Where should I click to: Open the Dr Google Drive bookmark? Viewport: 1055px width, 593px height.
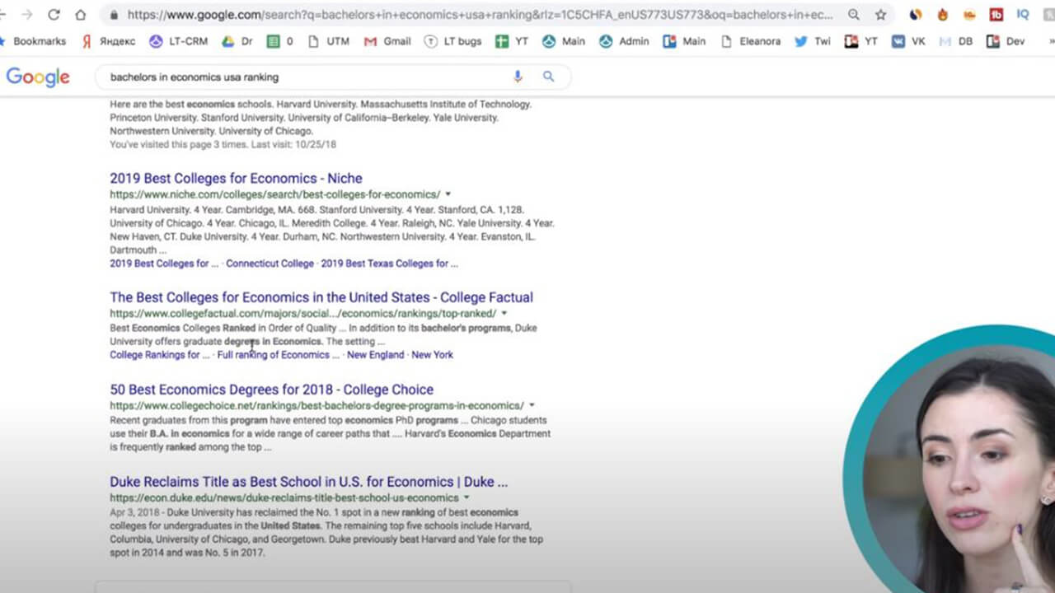click(237, 41)
